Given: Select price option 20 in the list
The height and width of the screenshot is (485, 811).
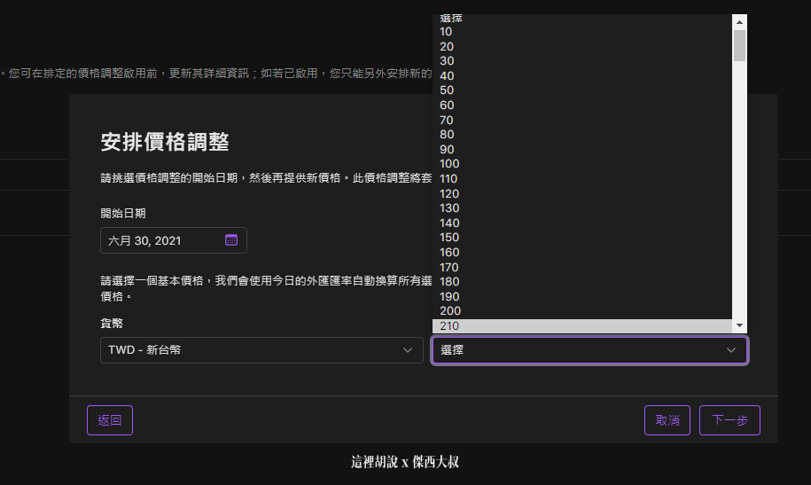Looking at the screenshot, I should (x=581, y=47).
